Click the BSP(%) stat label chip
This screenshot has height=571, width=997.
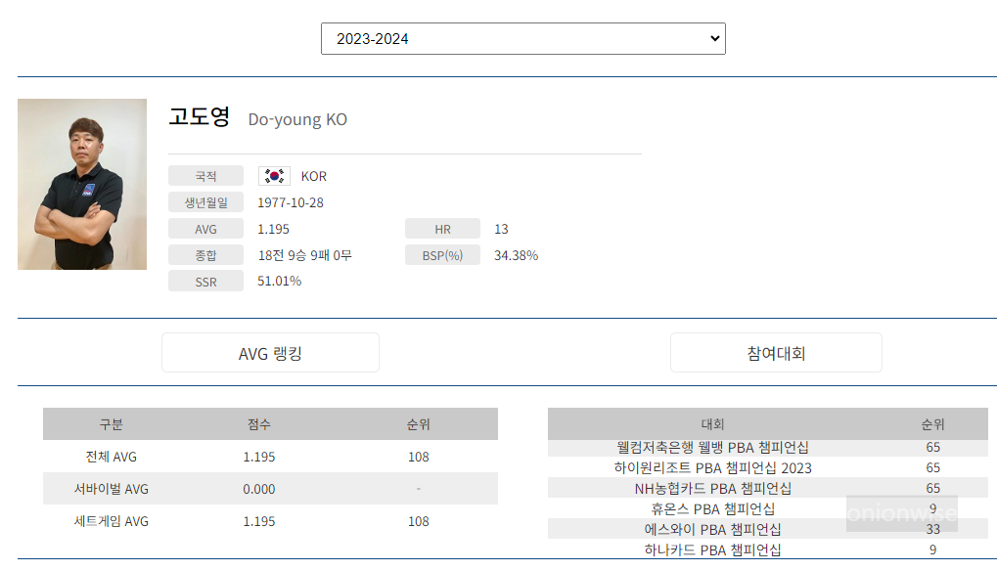(442, 254)
